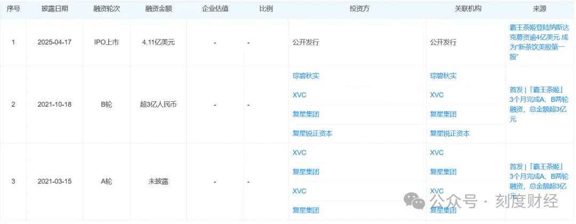Select the 融资轮次 column header
The image size is (576, 224).
(107, 9)
